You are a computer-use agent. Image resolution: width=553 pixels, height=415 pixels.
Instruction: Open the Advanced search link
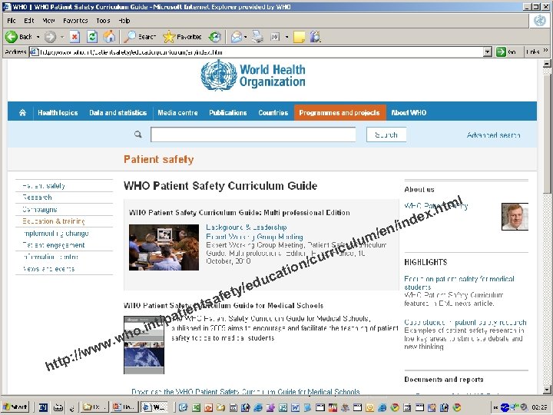(x=493, y=134)
